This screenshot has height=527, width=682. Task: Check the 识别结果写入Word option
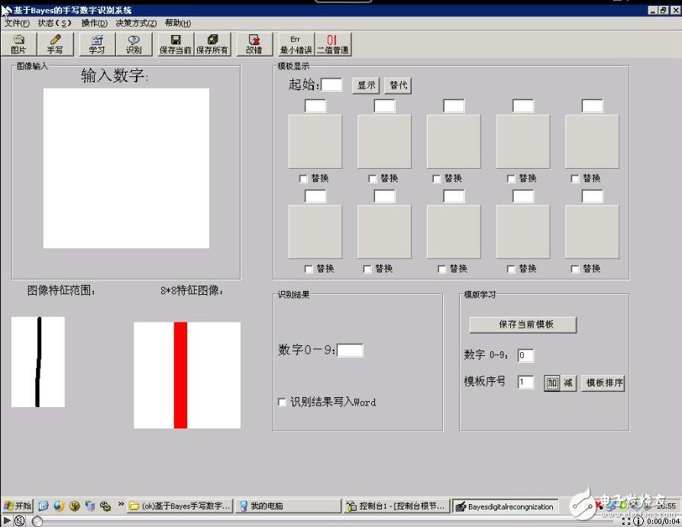(x=283, y=403)
